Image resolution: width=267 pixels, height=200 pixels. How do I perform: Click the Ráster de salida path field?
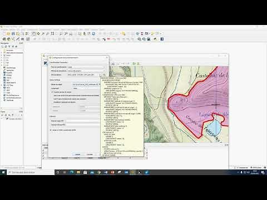pyautogui.click(x=86, y=84)
